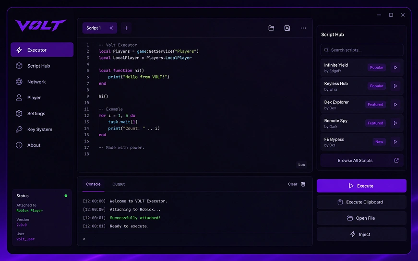Click the trash icon beside Clear

[x=303, y=184]
